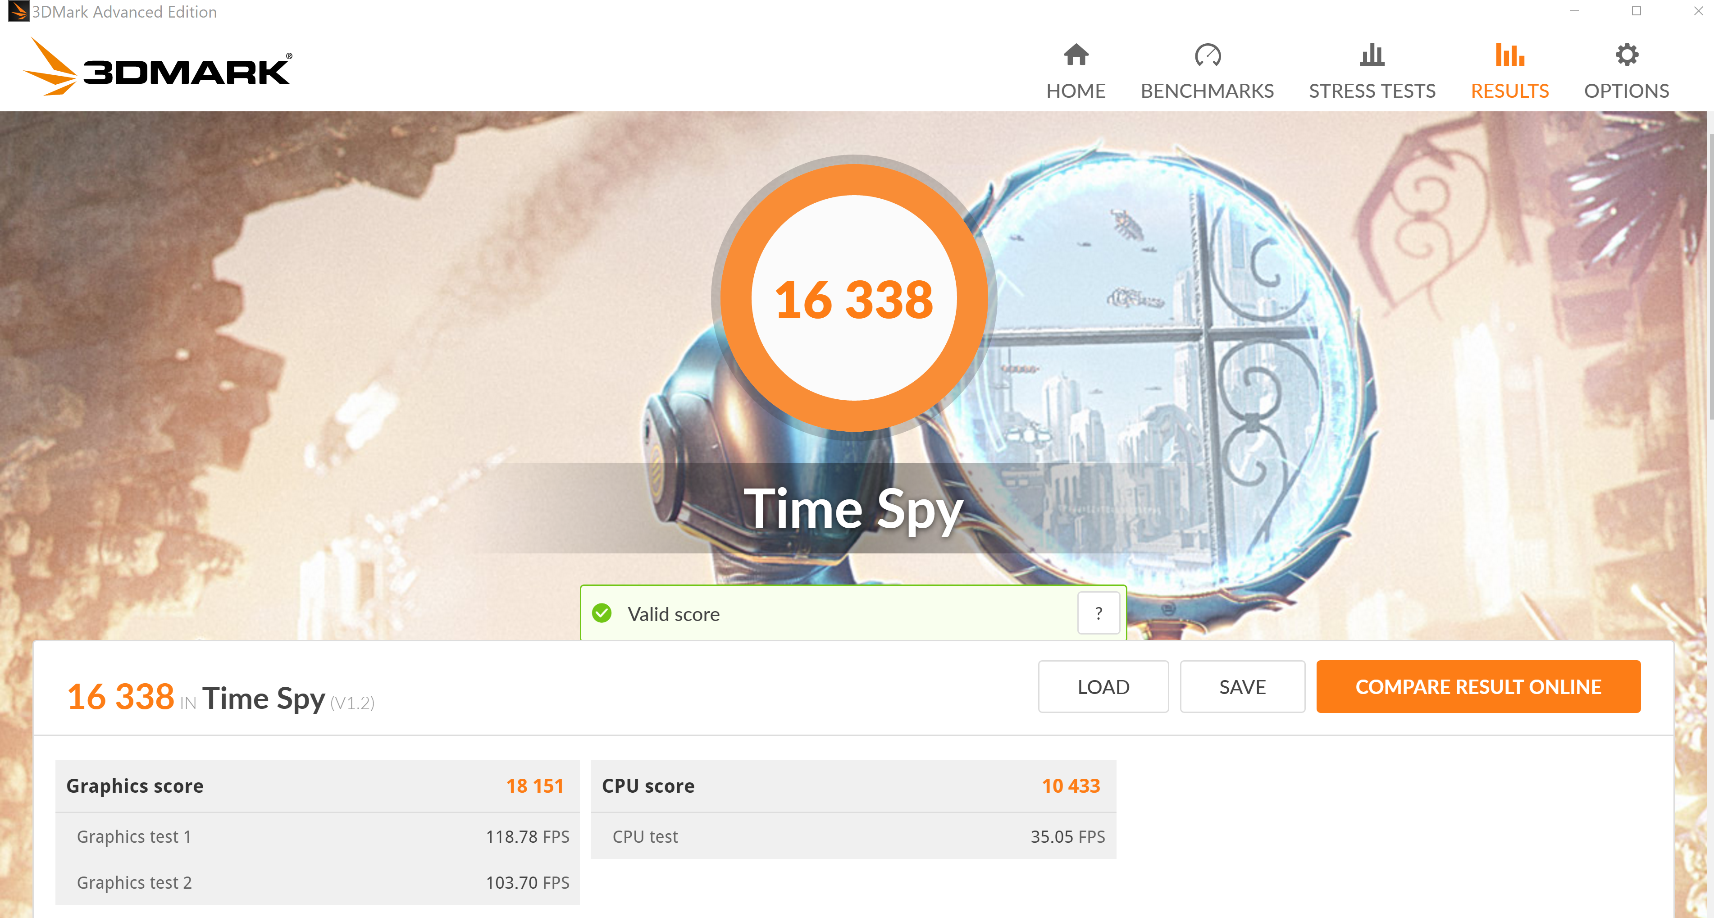Open the question mark help button
1714x918 pixels.
[1099, 612]
